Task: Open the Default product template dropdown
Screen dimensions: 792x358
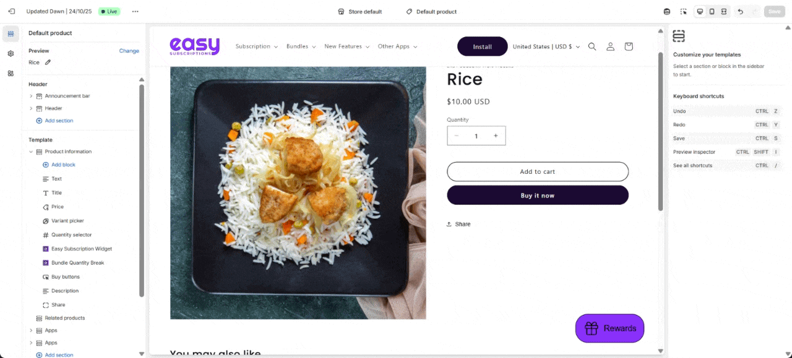Action: click(x=431, y=12)
